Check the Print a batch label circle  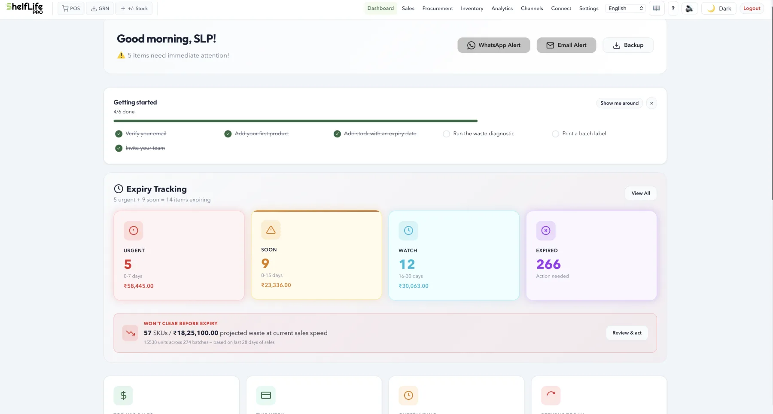(x=555, y=134)
